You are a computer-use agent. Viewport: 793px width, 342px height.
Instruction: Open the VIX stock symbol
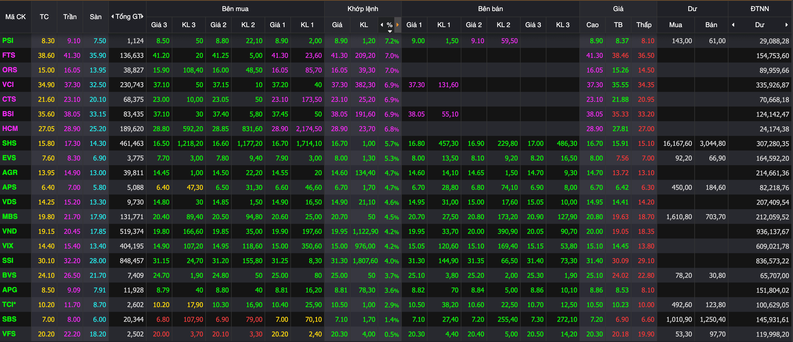point(8,246)
